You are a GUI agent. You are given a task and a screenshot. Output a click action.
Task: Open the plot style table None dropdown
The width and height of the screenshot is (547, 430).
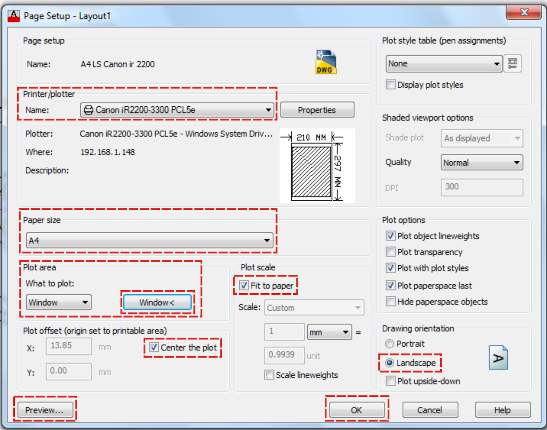coord(444,64)
